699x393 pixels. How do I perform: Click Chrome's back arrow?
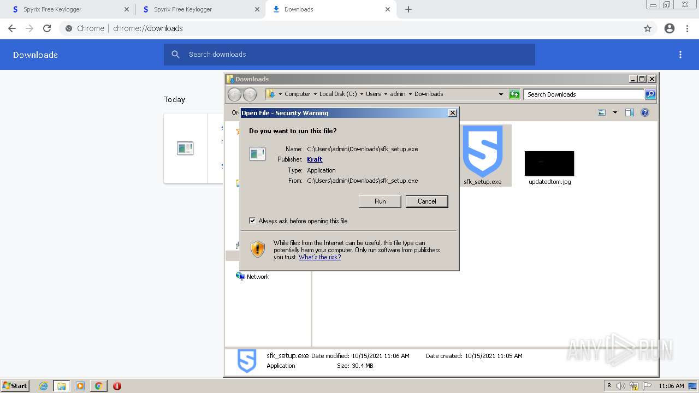[x=12, y=28]
